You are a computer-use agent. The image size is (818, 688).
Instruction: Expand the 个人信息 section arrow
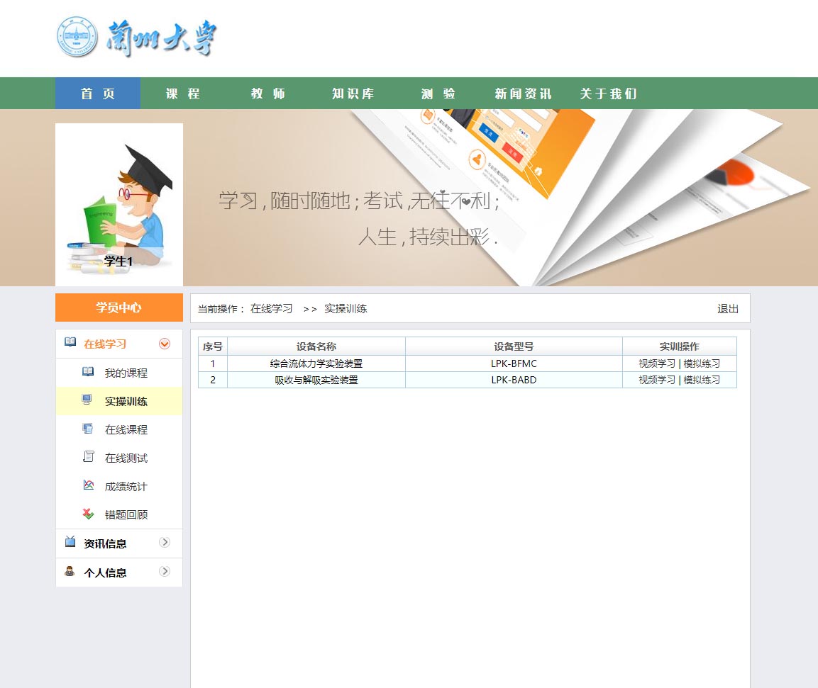pos(165,571)
